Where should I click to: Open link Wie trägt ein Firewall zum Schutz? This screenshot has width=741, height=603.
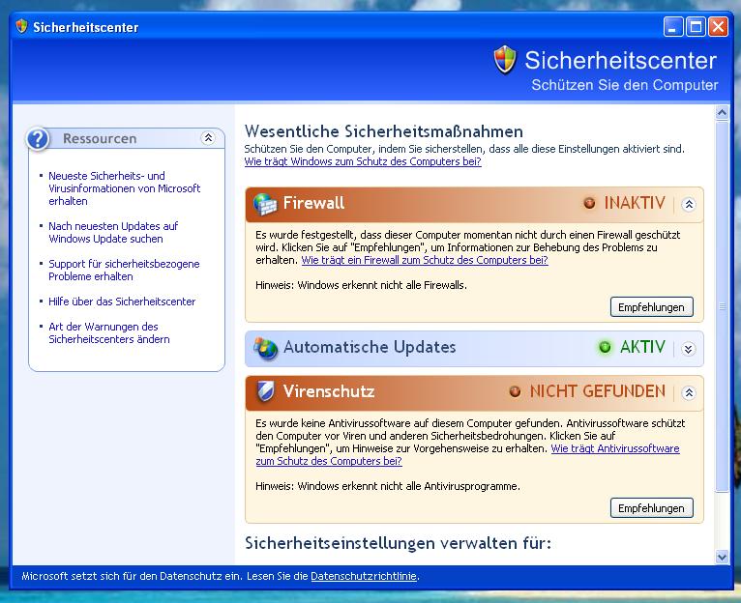425,260
